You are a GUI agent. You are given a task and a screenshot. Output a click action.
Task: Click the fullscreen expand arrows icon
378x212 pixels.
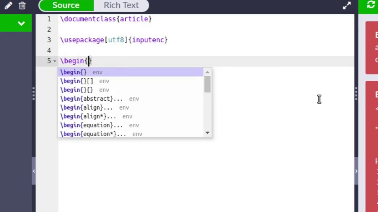pos(347,5)
